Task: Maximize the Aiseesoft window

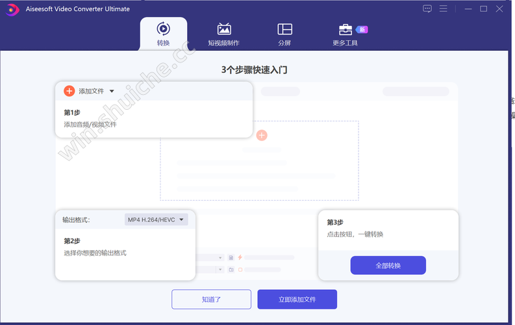Action: click(x=483, y=9)
